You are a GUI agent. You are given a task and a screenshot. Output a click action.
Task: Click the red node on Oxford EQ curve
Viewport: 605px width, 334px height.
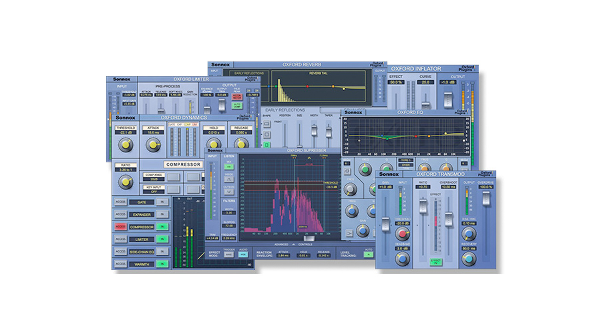point(416,136)
